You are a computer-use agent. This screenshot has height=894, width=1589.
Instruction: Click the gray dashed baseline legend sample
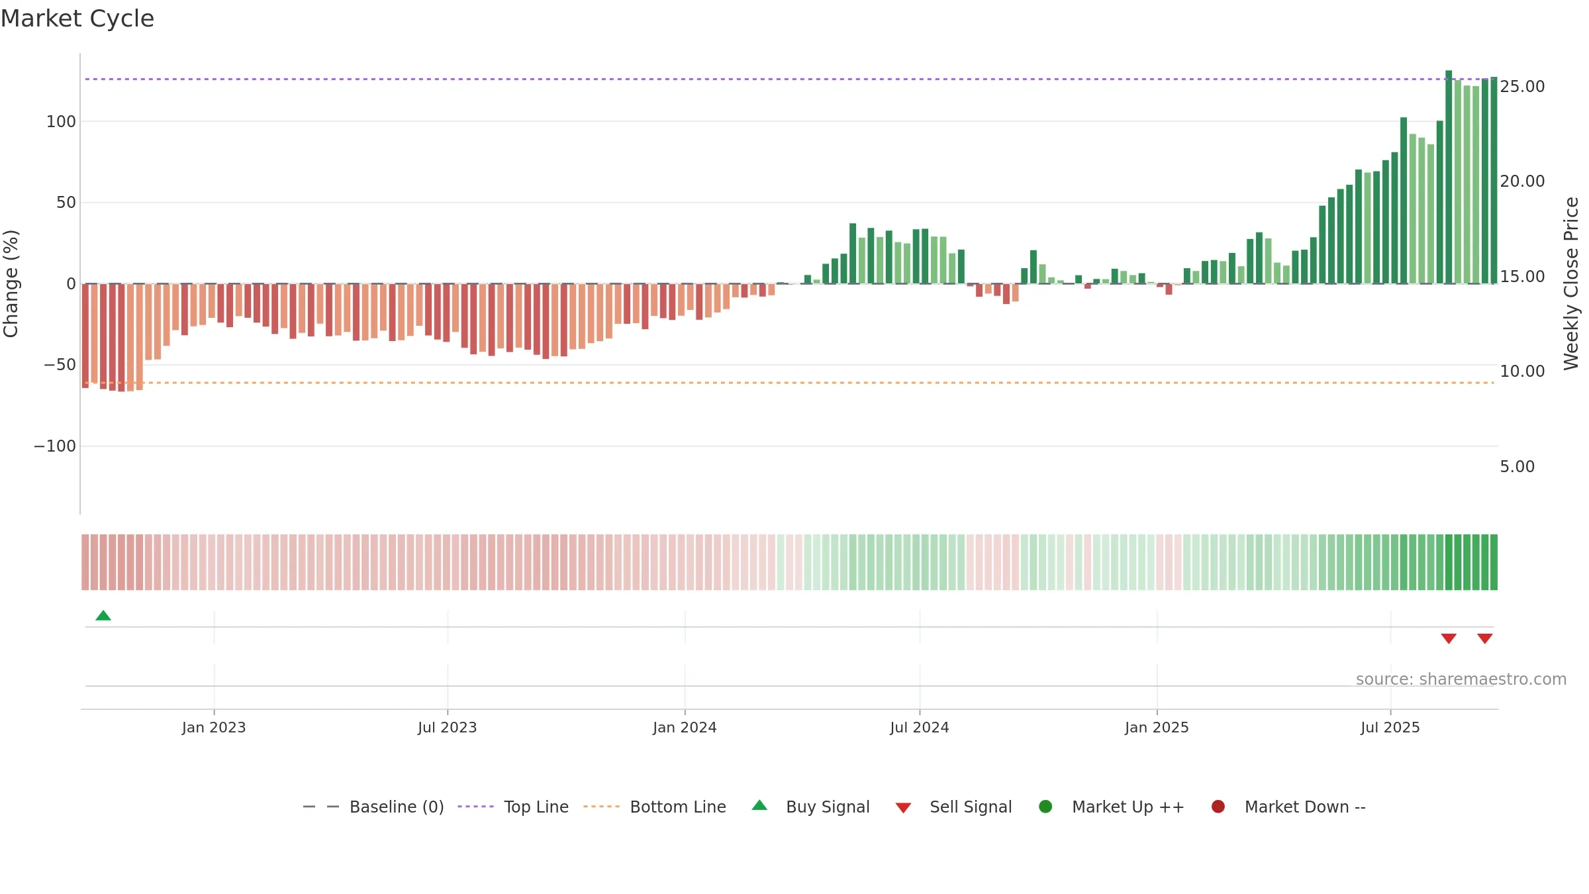click(x=321, y=807)
